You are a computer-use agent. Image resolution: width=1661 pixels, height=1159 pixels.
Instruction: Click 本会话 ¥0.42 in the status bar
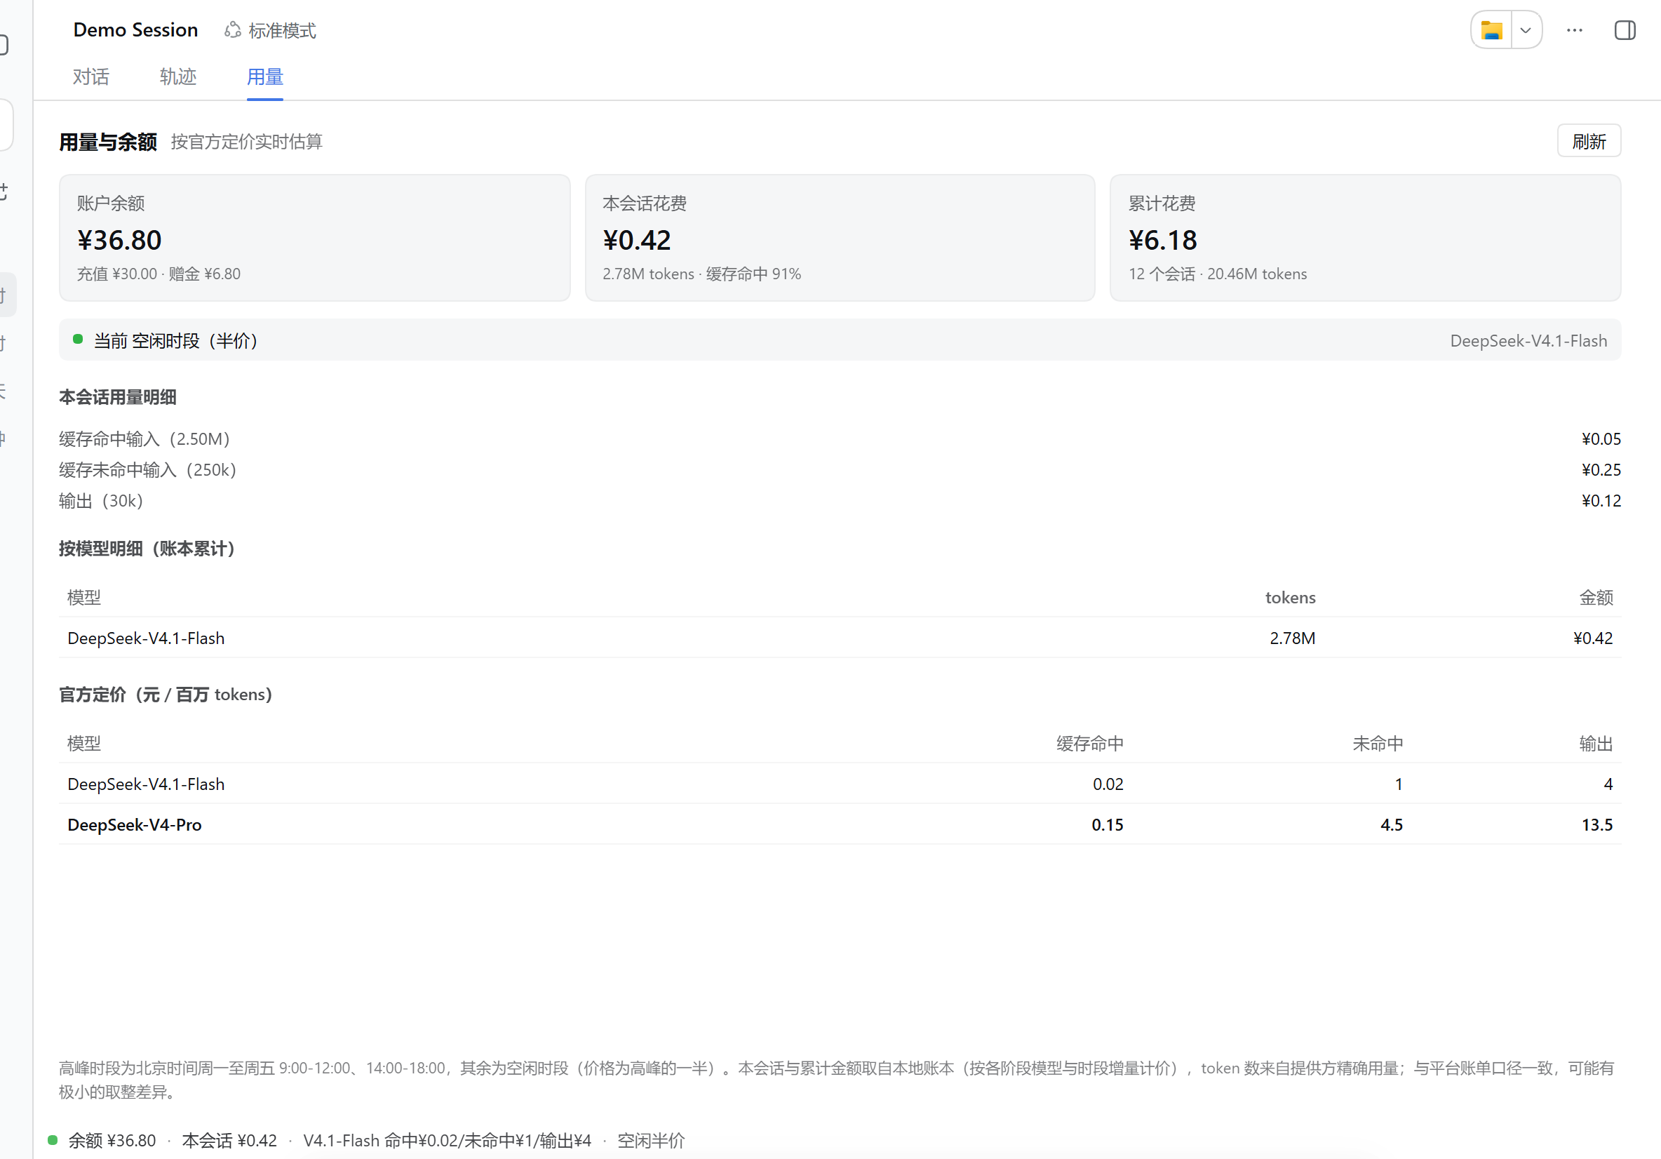coord(229,1141)
